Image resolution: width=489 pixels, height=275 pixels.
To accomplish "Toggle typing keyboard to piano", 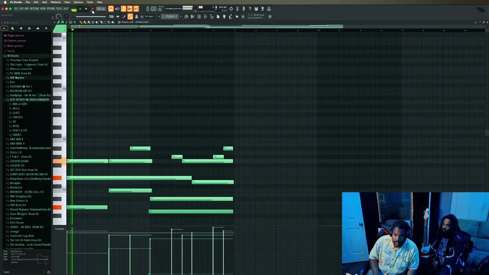I will click(x=111, y=16).
